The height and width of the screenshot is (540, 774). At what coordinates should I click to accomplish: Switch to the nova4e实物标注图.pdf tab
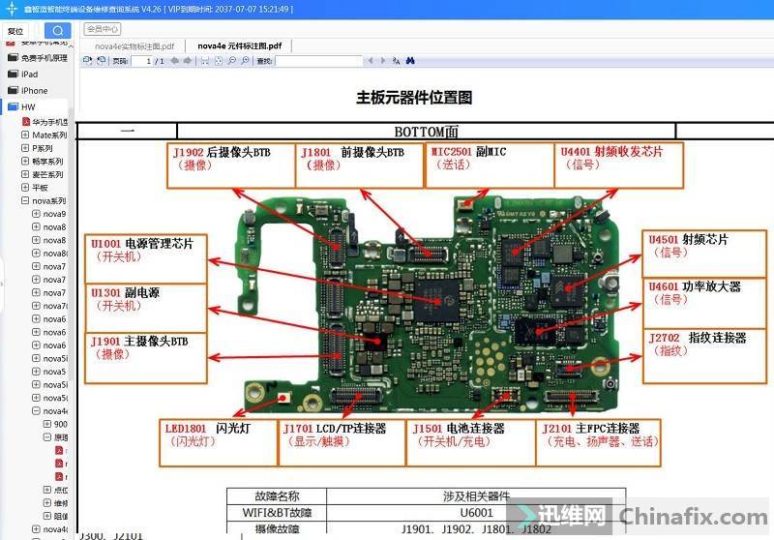click(x=134, y=45)
